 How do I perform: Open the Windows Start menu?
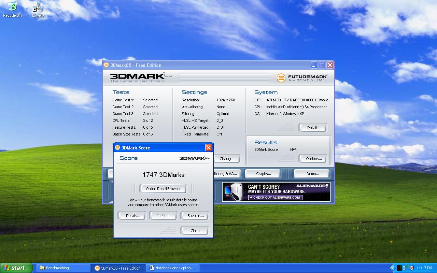(x=16, y=268)
